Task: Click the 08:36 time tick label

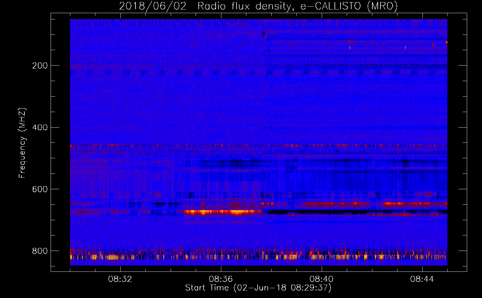Action: click(x=221, y=279)
